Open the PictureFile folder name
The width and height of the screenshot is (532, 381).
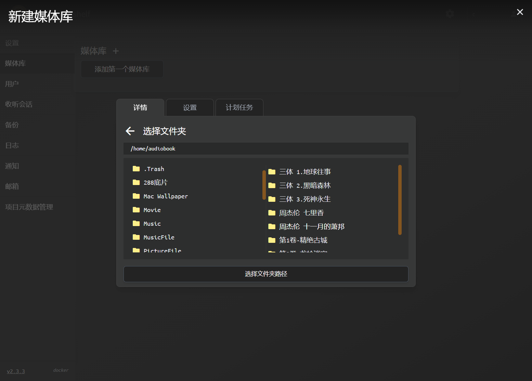(163, 250)
